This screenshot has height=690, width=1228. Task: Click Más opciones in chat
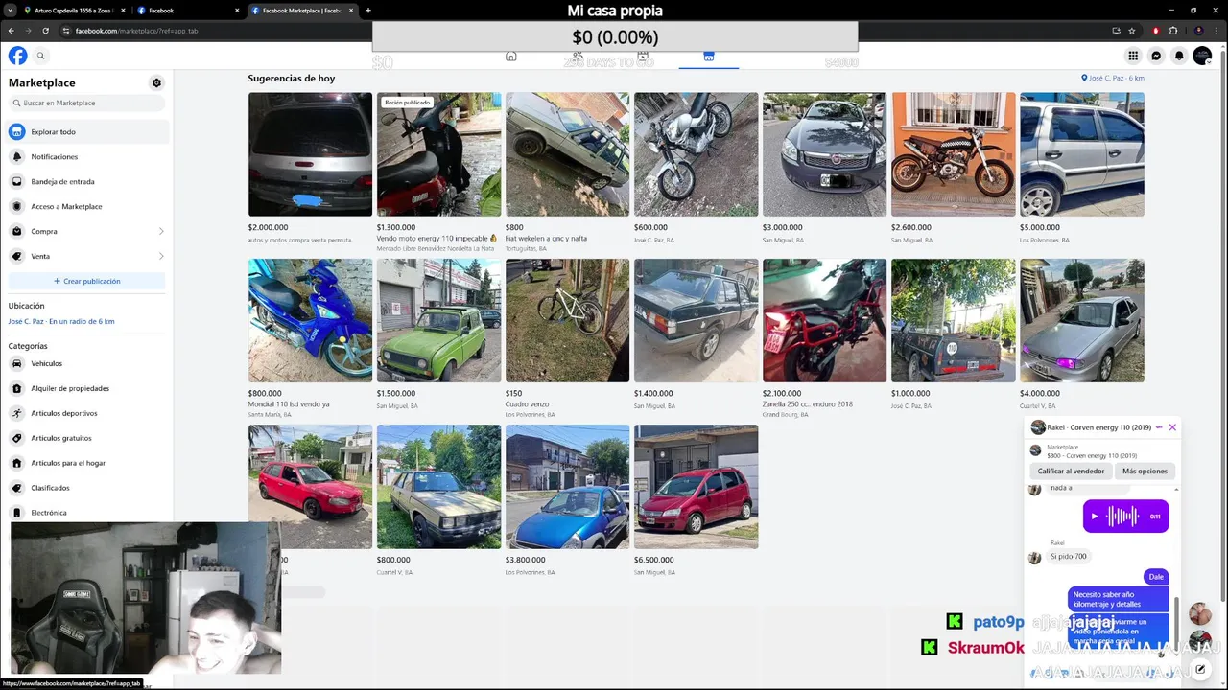point(1145,471)
